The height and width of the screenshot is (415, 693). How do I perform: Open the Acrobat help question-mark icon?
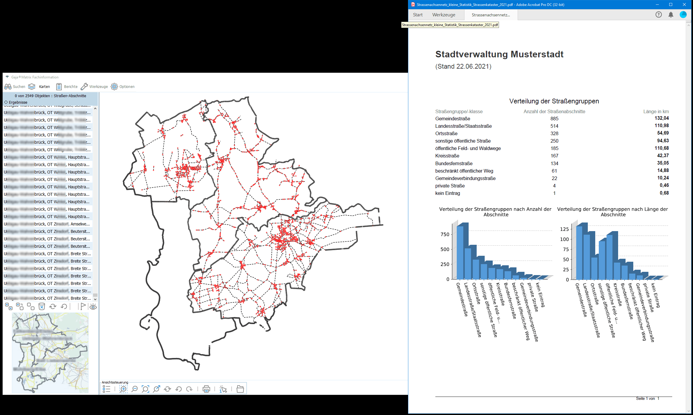point(659,15)
